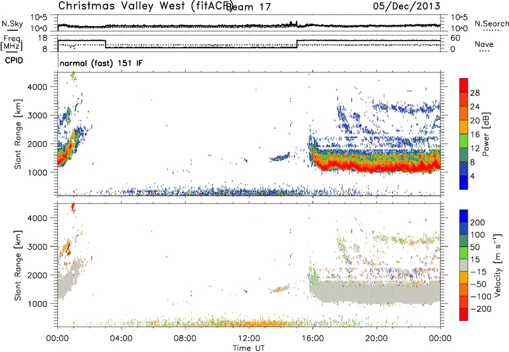Click the 60 tick on Nave axis
509x352 pixels.
click(x=456, y=38)
